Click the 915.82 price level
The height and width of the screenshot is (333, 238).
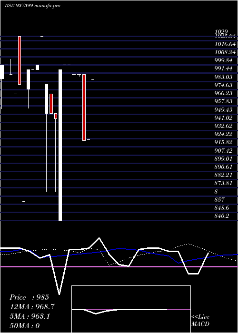(x=223, y=142)
